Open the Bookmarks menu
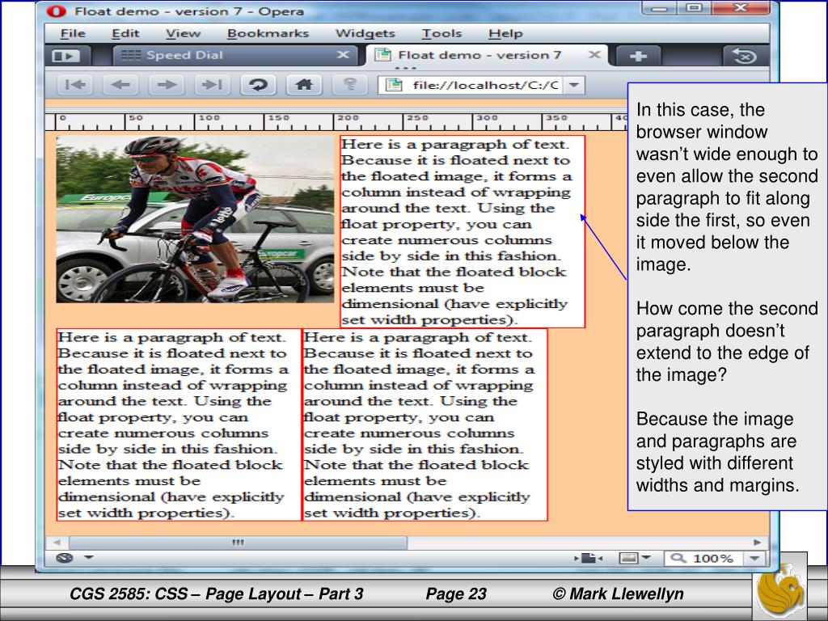Image resolution: width=828 pixels, height=621 pixels. tap(268, 33)
